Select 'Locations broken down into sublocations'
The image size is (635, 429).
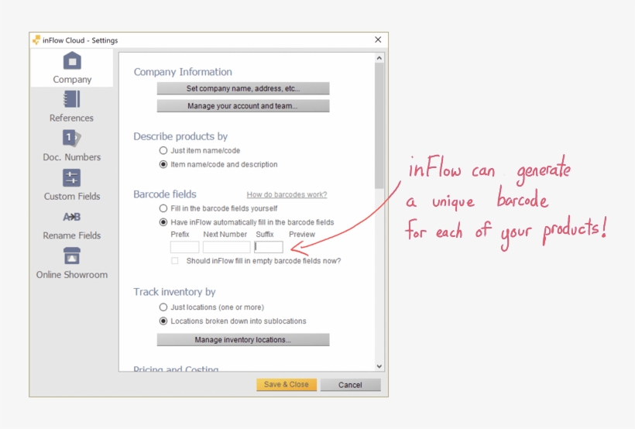point(163,321)
